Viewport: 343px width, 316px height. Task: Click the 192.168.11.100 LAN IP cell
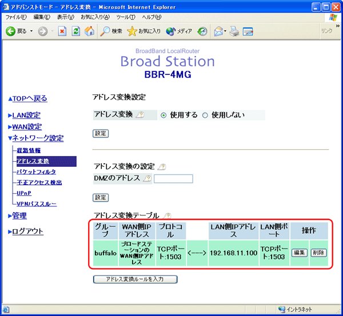(233, 253)
